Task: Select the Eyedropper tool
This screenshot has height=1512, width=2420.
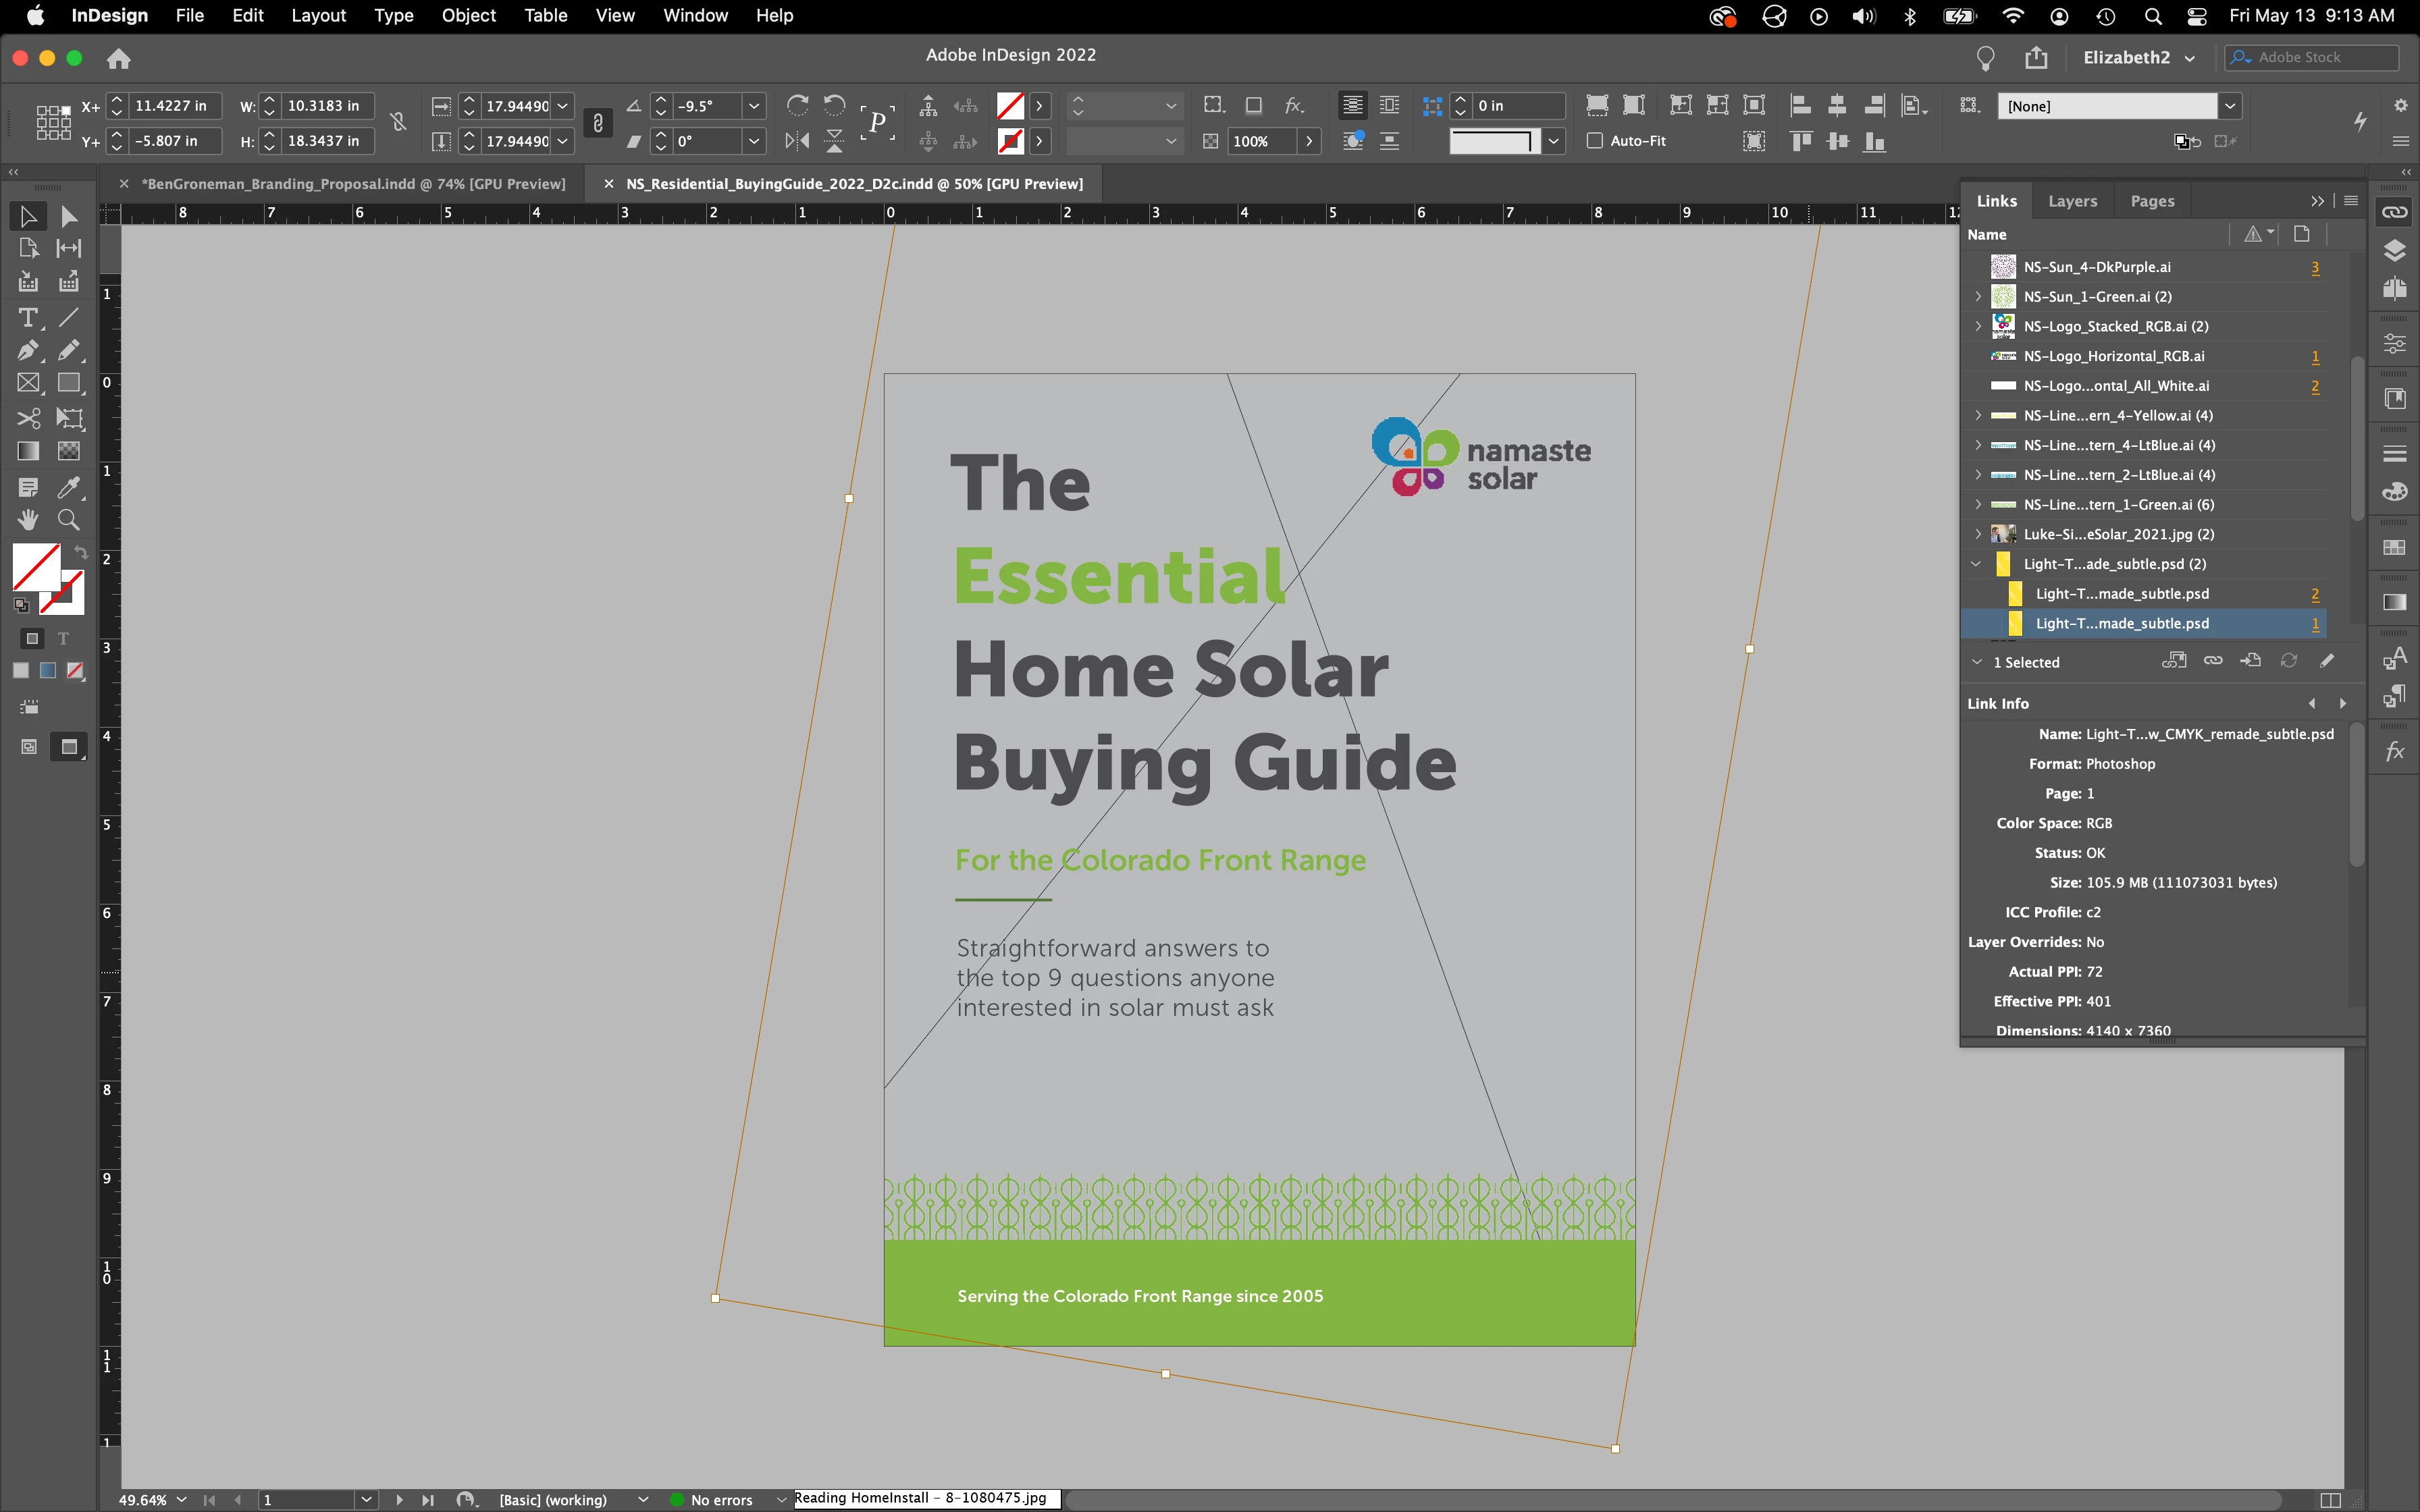Action: 68,487
